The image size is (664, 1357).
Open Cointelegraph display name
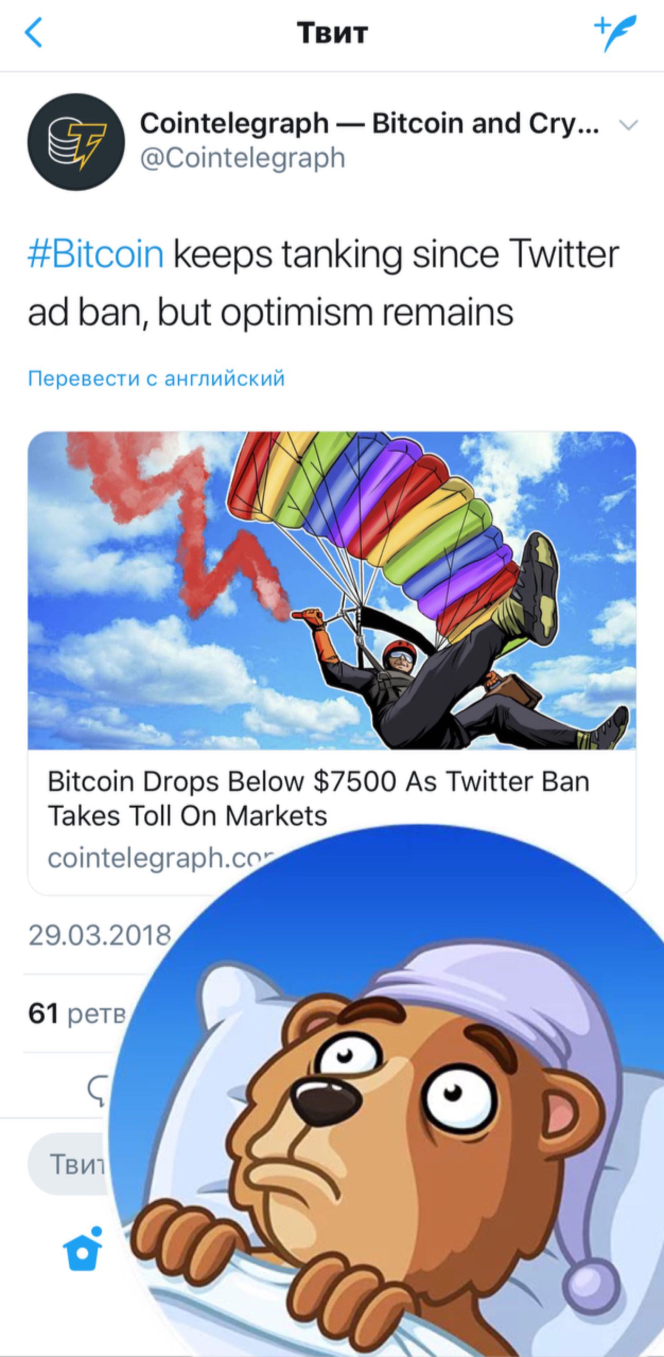click(370, 124)
